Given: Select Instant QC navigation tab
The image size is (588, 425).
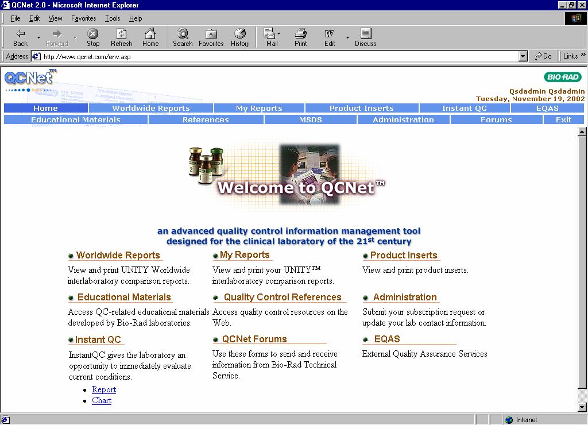Looking at the screenshot, I should [464, 108].
